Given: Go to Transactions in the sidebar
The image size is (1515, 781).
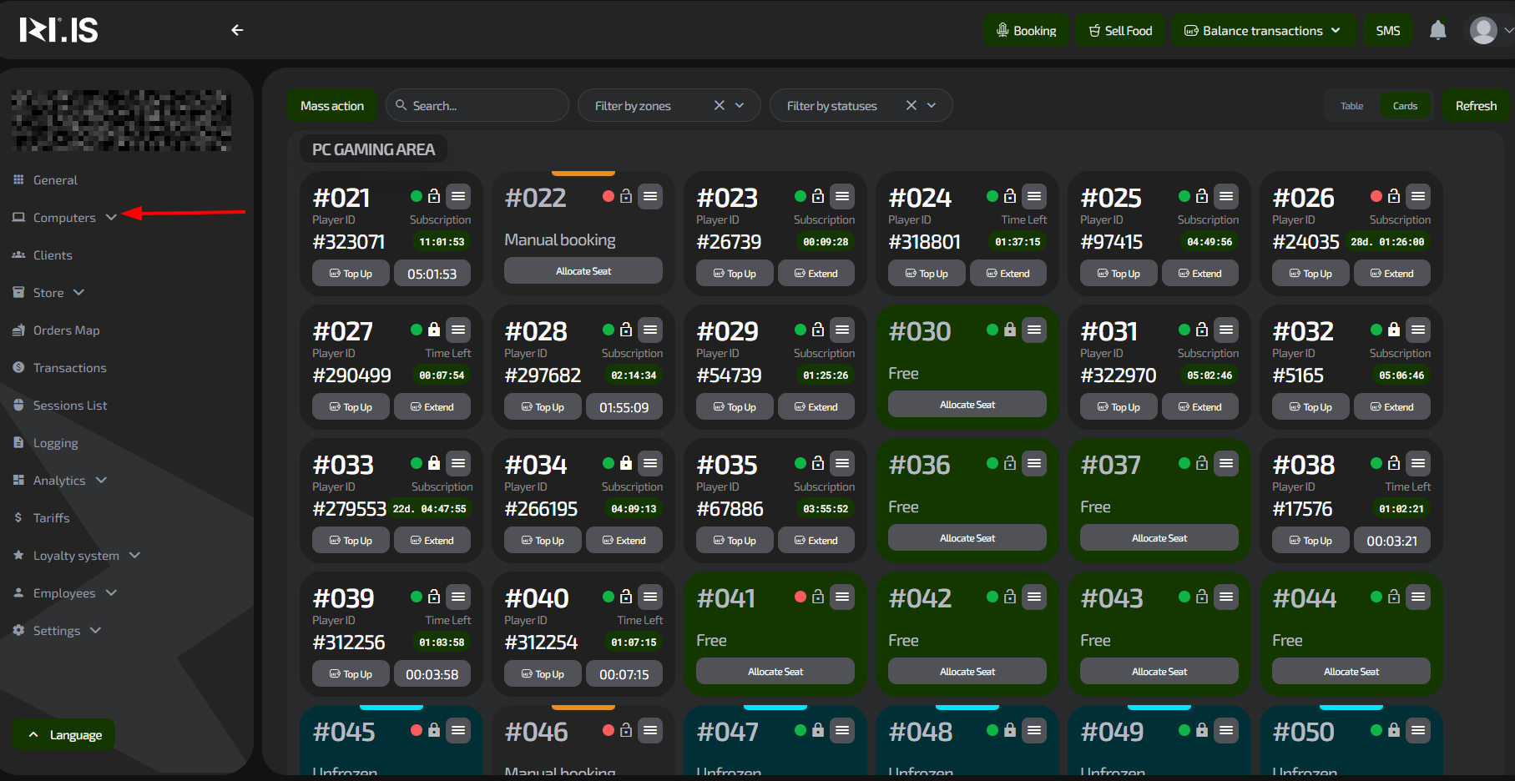Looking at the screenshot, I should click(69, 368).
